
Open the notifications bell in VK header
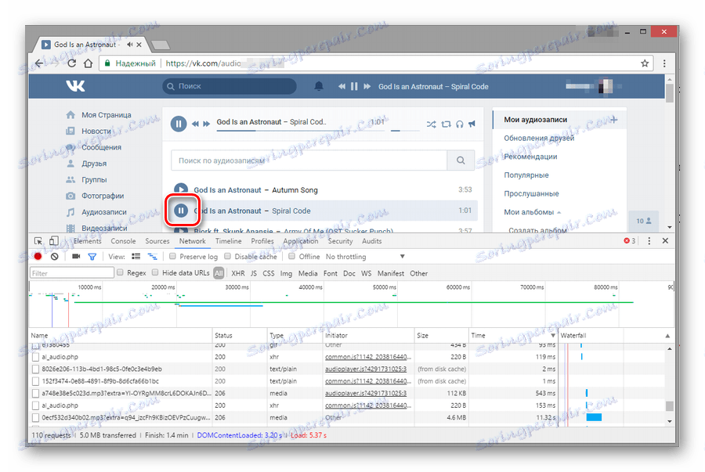(318, 86)
